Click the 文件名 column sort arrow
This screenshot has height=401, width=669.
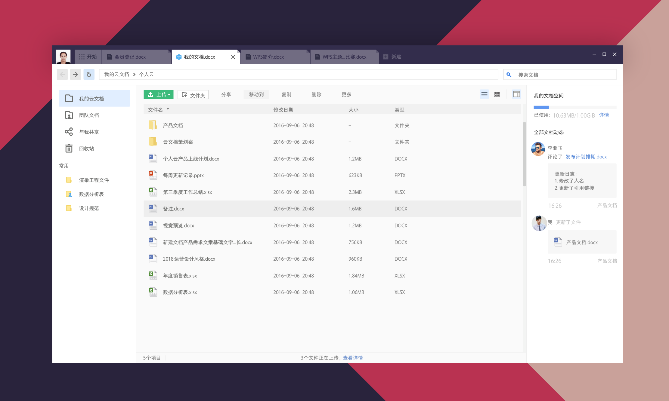168,109
